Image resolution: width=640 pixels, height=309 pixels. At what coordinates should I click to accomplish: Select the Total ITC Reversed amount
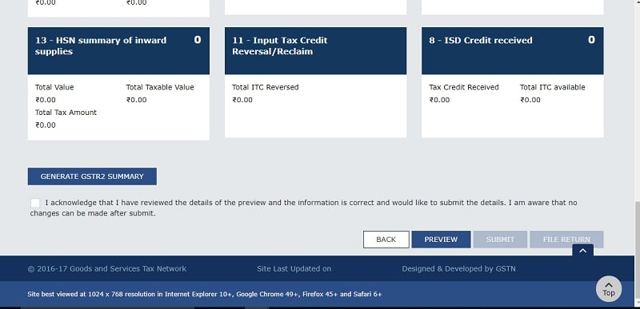point(242,100)
